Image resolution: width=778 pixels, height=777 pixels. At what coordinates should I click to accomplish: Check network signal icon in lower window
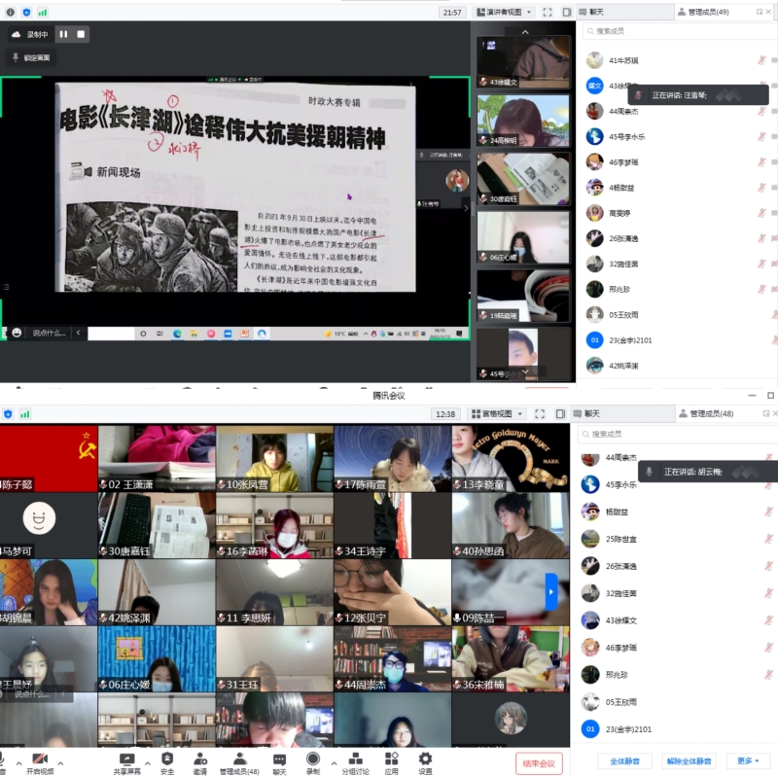pyautogui.click(x=25, y=414)
